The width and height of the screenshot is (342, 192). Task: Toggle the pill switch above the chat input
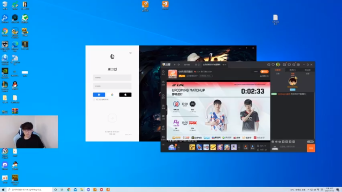310,142
